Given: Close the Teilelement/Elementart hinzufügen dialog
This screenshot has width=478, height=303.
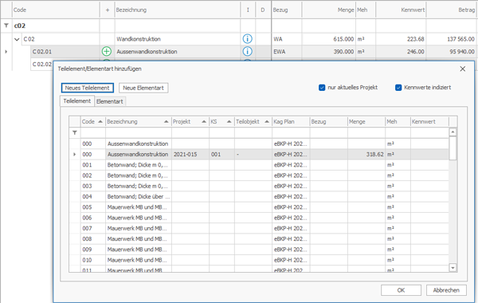Looking at the screenshot, I should (462, 69).
